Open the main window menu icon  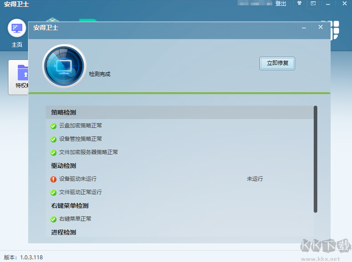point(313,4)
